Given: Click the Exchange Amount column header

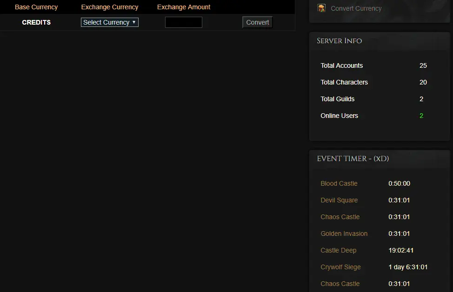Looking at the screenshot, I should click(184, 7).
